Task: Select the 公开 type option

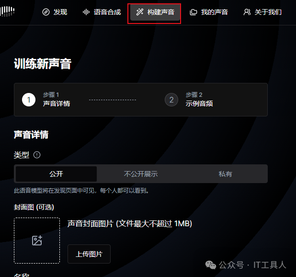Action: pos(56,174)
